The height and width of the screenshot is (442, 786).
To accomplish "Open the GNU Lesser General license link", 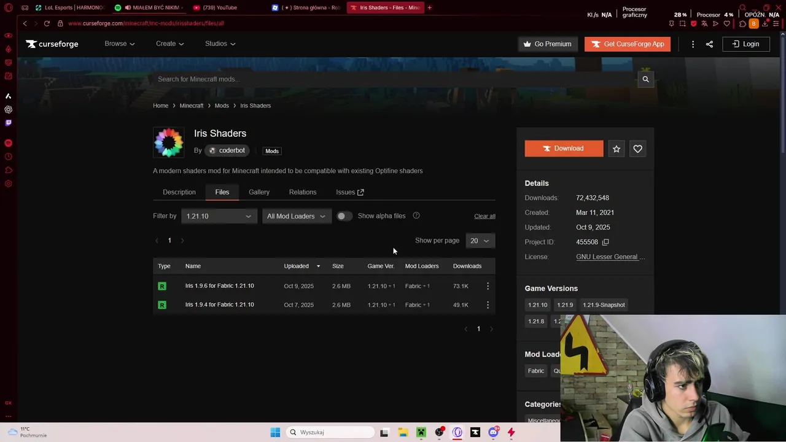I will pyautogui.click(x=610, y=257).
